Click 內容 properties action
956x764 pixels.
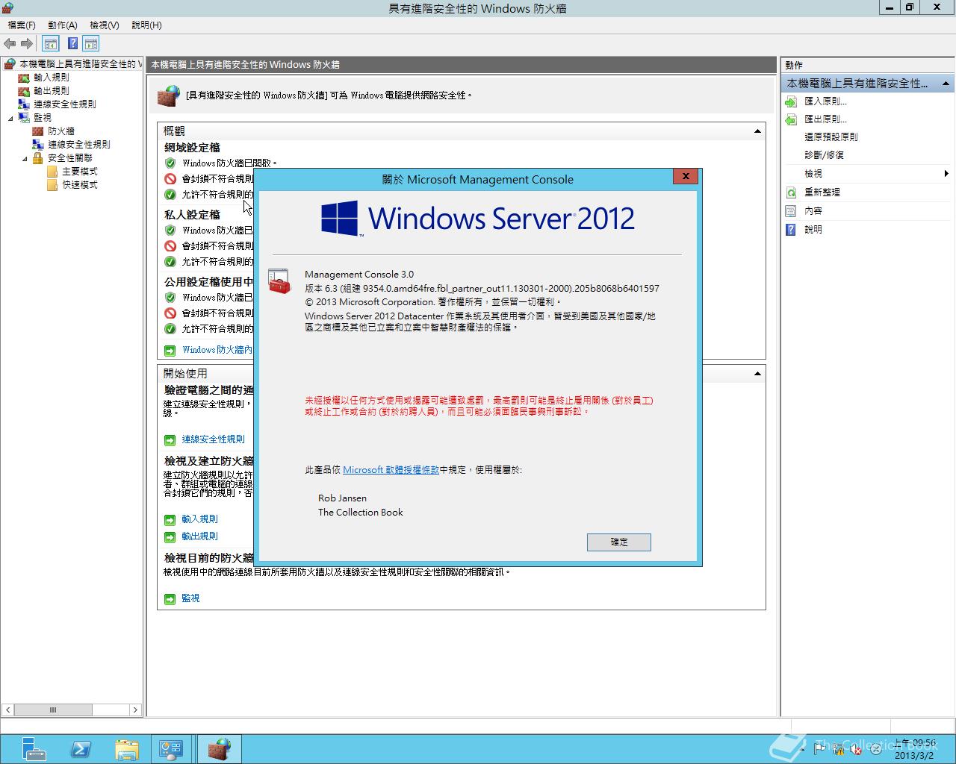[813, 211]
